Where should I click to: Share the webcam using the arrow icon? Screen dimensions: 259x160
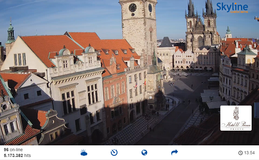tap(174, 152)
